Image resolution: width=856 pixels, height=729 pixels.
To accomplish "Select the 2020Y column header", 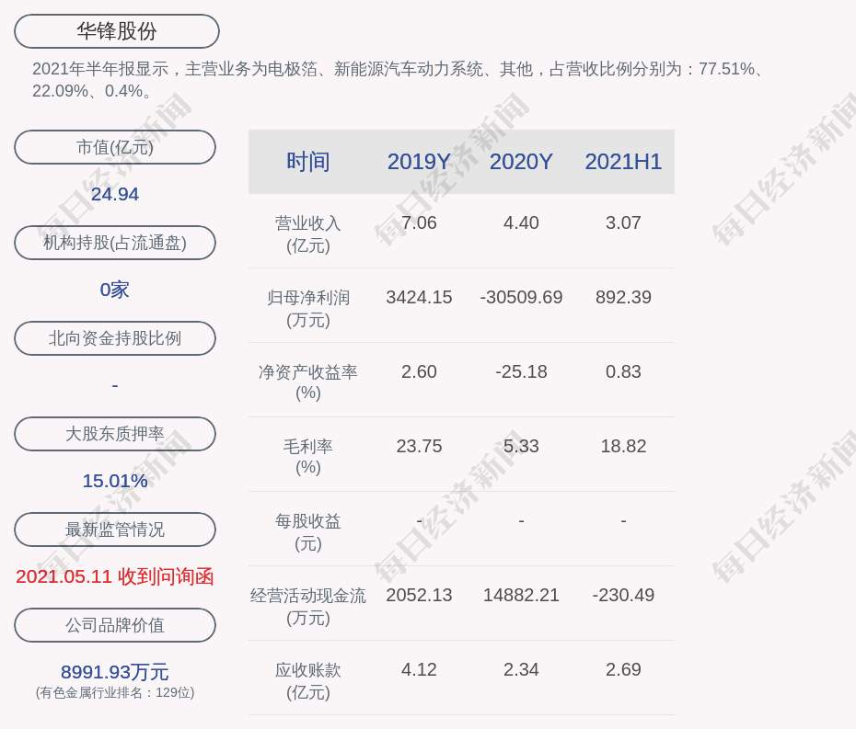I will 521,162.
